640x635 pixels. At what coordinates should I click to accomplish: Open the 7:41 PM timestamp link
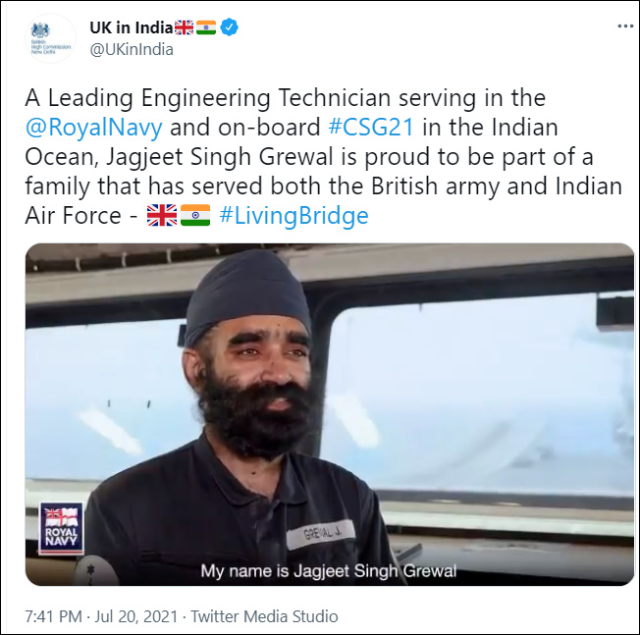(x=53, y=616)
